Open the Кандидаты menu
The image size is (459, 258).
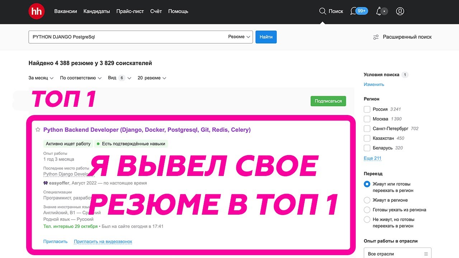point(96,11)
